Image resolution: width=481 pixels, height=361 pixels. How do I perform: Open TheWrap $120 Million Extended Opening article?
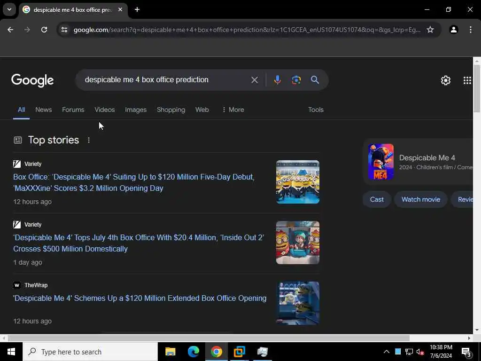pyautogui.click(x=140, y=298)
